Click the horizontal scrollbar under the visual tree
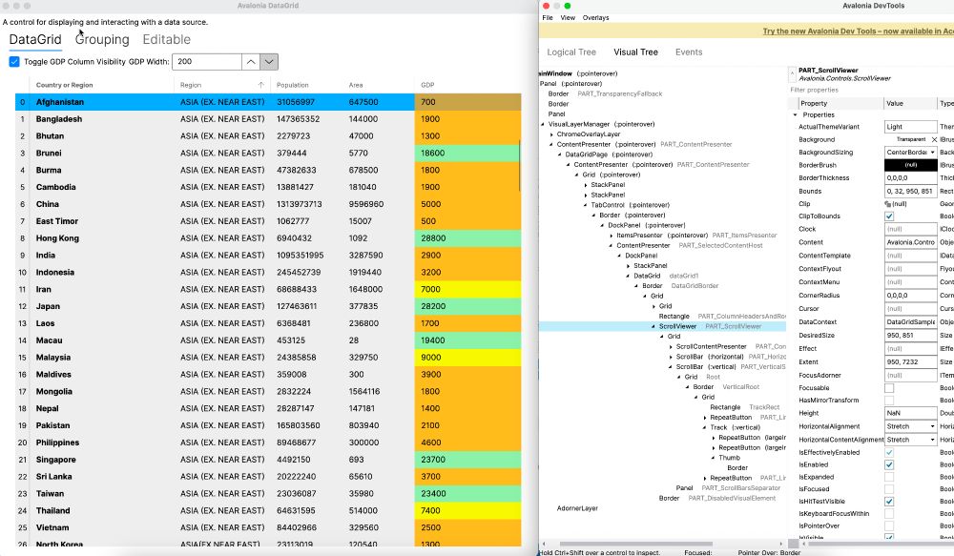 tap(635, 544)
